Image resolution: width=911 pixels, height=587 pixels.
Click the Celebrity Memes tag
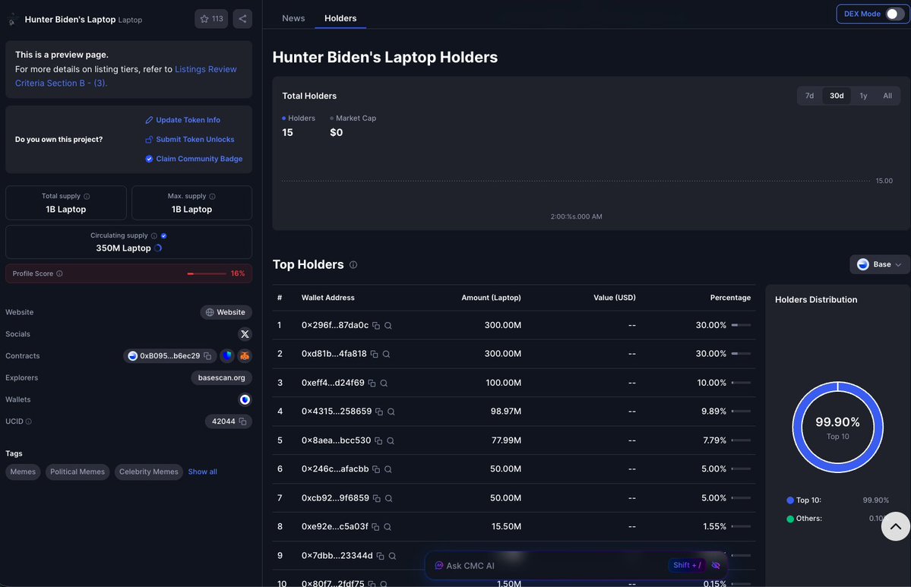(149, 472)
